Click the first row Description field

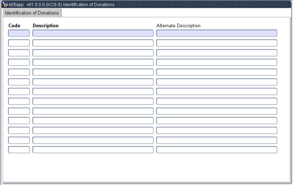[x=93, y=33]
